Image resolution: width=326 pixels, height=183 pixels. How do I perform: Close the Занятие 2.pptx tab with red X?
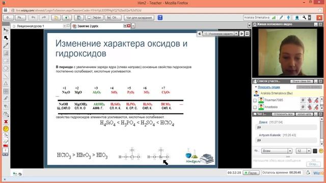(129, 26)
